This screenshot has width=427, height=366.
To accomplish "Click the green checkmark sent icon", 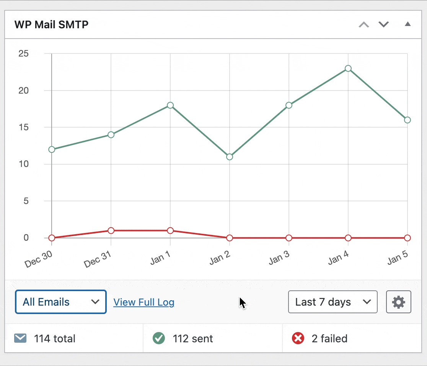I will (159, 338).
